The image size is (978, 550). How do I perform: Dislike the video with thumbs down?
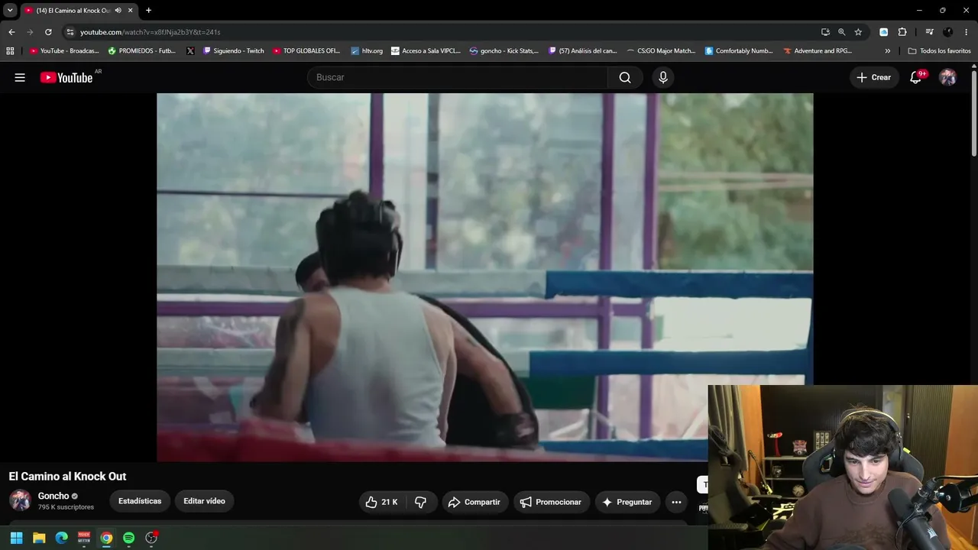420,502
